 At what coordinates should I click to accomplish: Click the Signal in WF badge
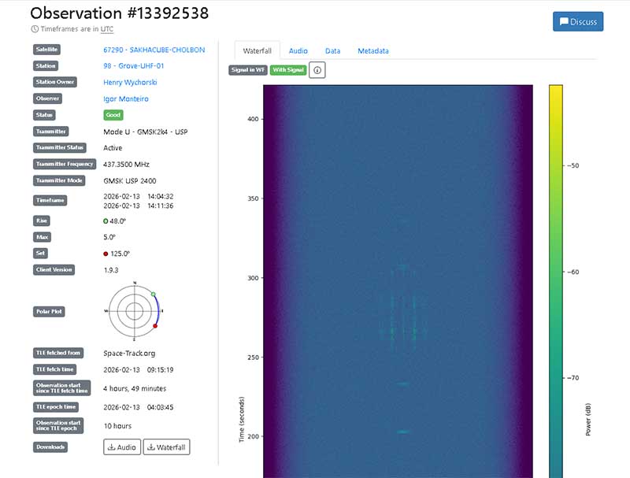pyautogui.click(x=247, y=70)
